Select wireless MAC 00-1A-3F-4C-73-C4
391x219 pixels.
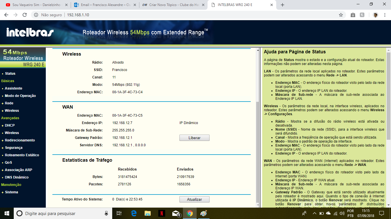127,92
